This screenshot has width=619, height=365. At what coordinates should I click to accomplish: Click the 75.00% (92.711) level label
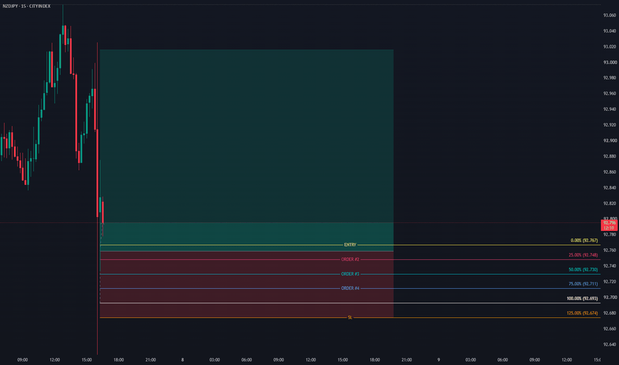point(583,284)
